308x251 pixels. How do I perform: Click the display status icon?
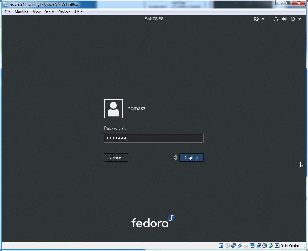[x=252, y=245]
